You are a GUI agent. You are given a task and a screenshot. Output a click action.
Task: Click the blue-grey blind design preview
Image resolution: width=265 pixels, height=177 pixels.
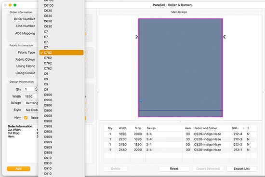(x=181, y=68)
